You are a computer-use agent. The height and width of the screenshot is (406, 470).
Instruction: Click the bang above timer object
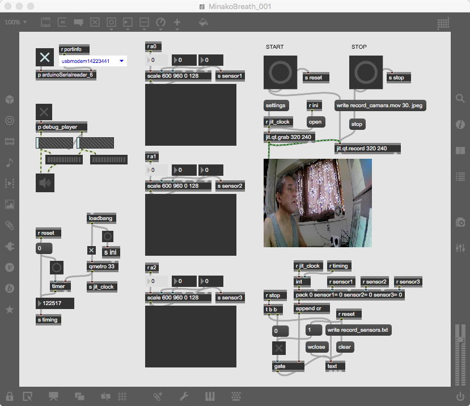[x=56, y=268]
